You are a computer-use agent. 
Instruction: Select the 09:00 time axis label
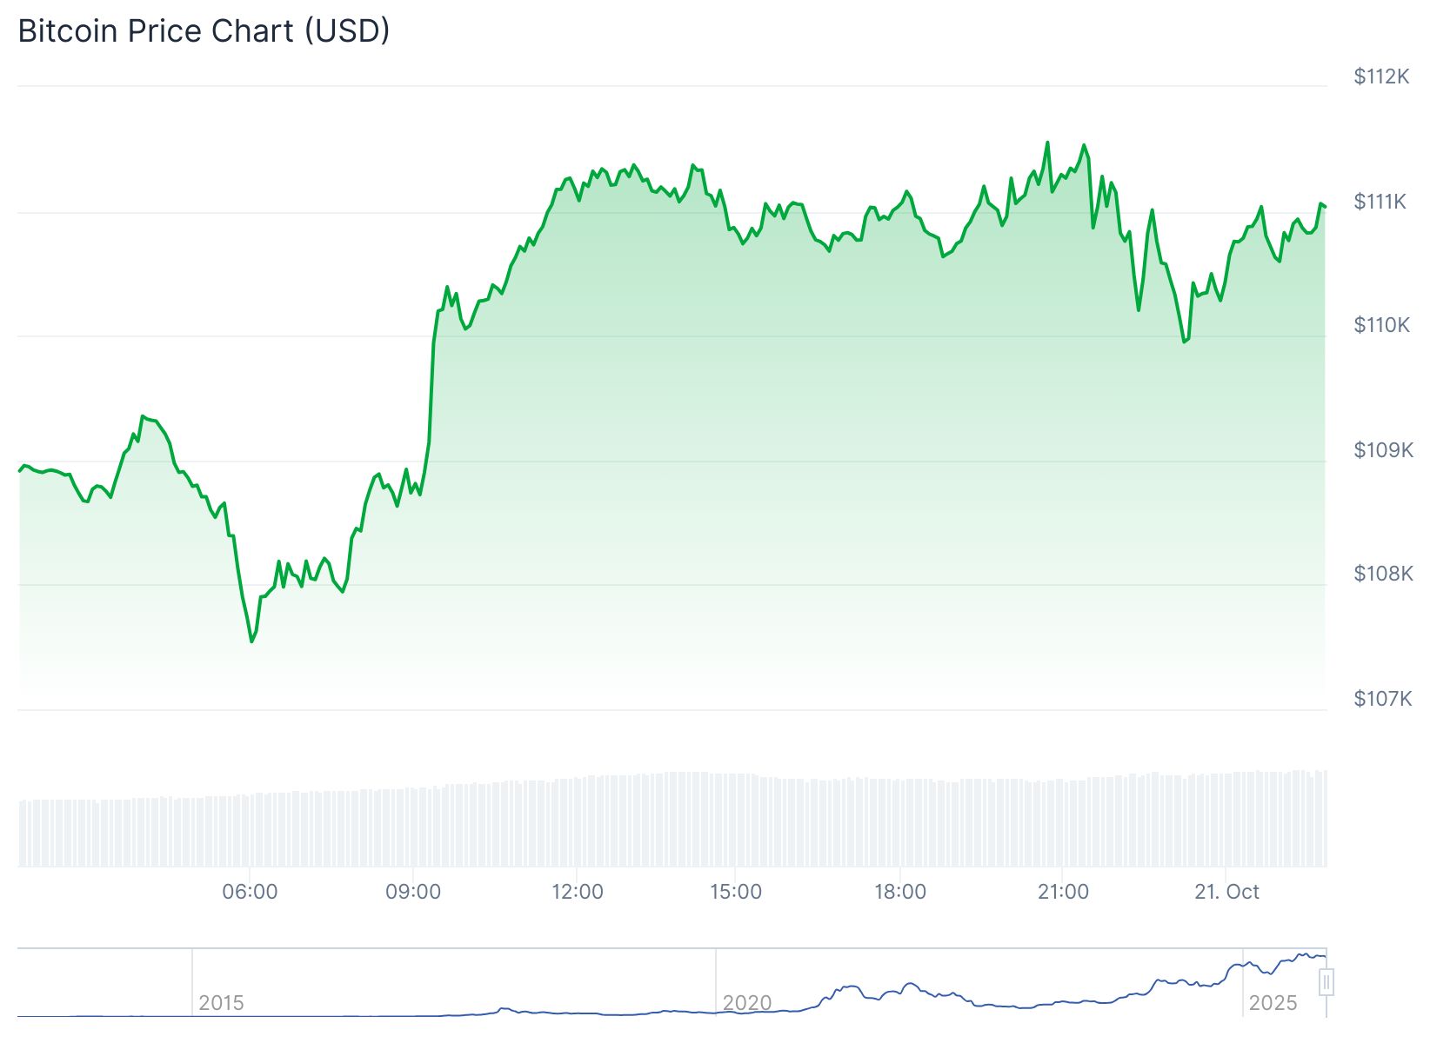pyautogui.click(x=413, y=892)
